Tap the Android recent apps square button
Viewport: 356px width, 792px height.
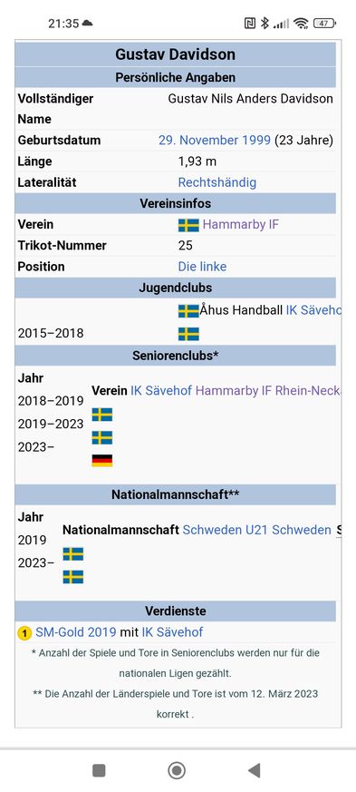tap(99, 770)
